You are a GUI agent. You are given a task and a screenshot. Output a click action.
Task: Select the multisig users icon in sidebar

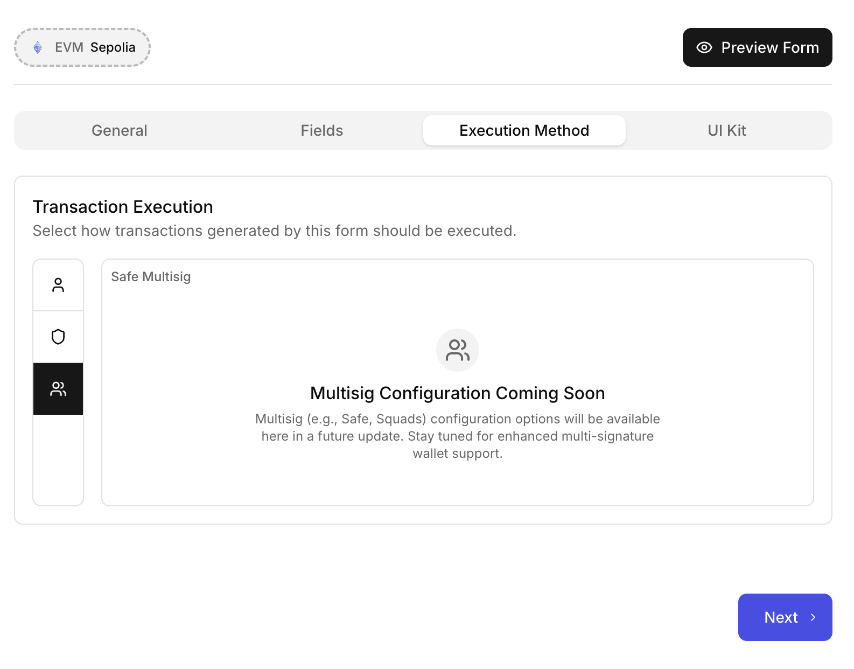(58, 388)
